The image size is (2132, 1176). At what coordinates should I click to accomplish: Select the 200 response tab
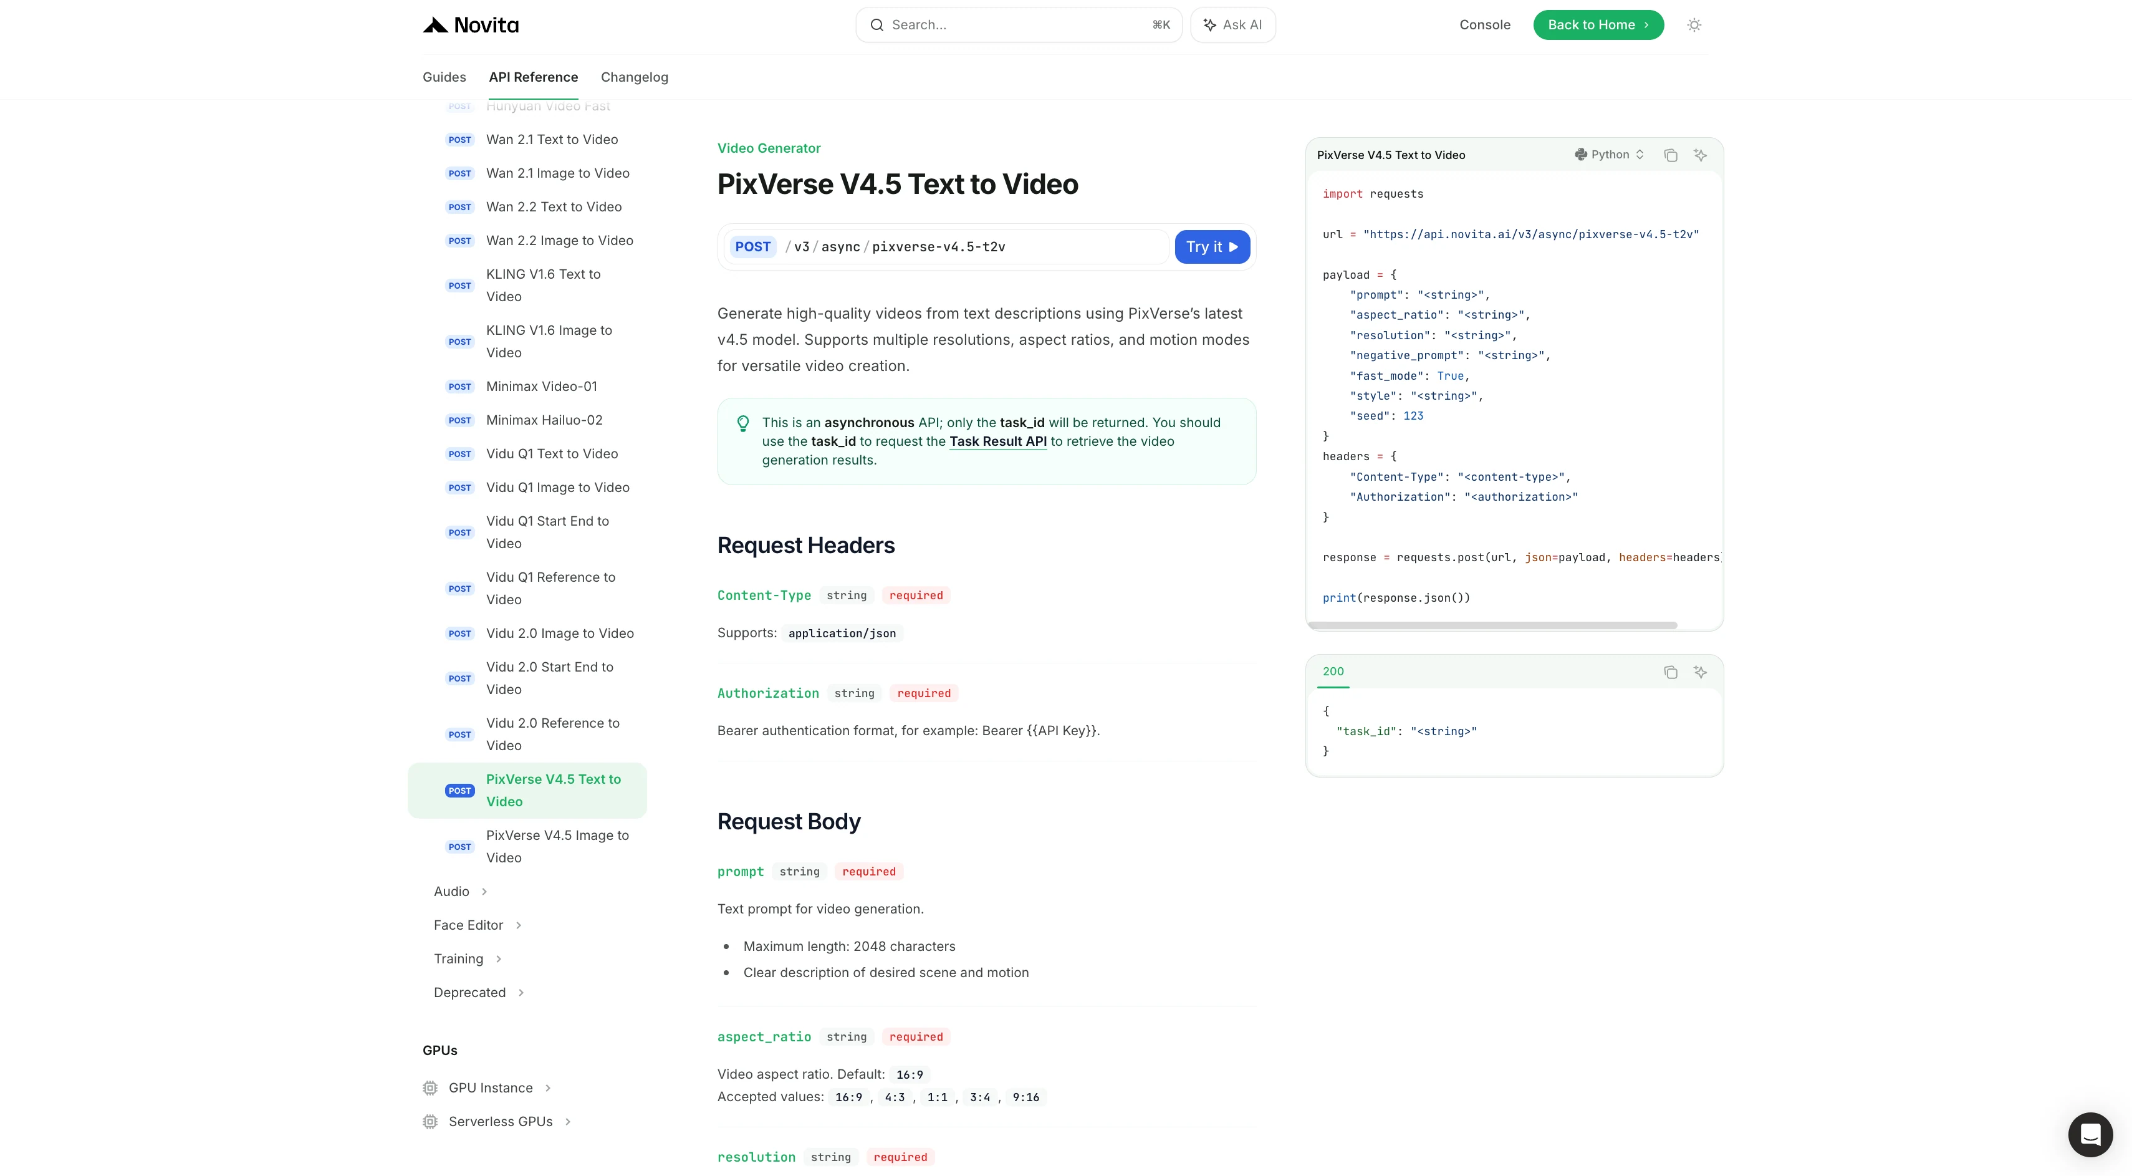pos(1333,671)
